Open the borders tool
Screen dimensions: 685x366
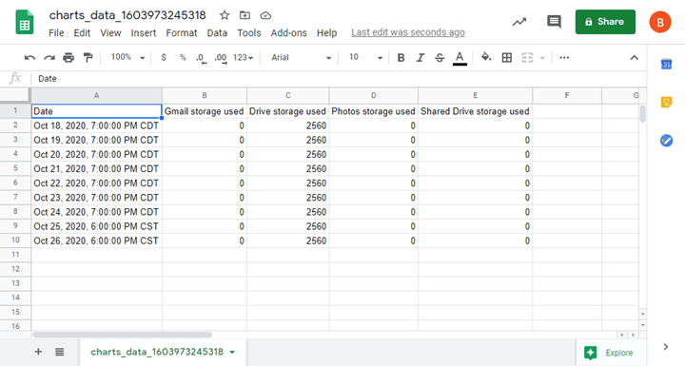(x=507, y=58)
